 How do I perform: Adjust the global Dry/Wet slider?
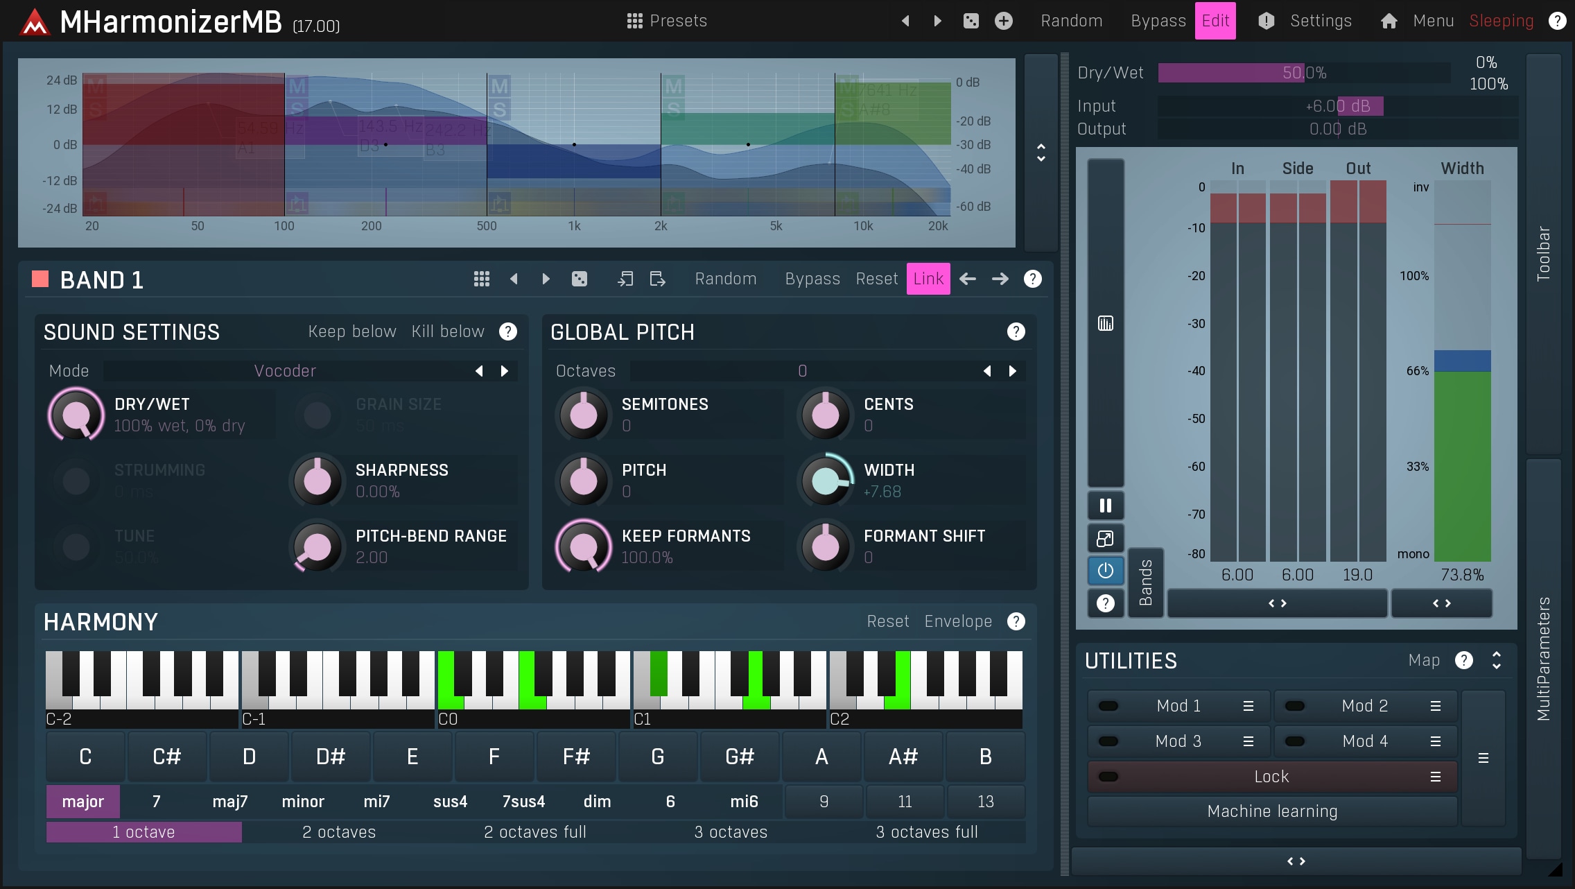pos(1303,73)
